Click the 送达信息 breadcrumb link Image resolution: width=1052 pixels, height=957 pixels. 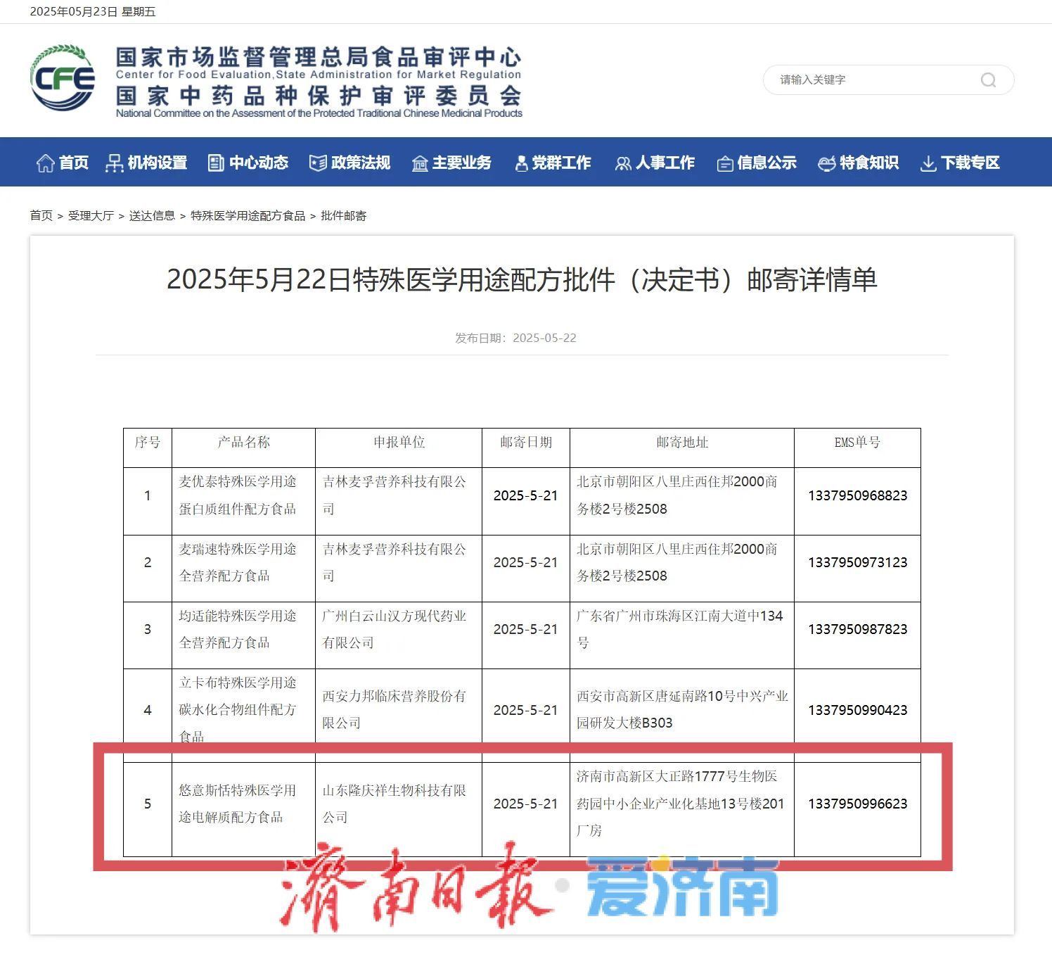[153, 216]
